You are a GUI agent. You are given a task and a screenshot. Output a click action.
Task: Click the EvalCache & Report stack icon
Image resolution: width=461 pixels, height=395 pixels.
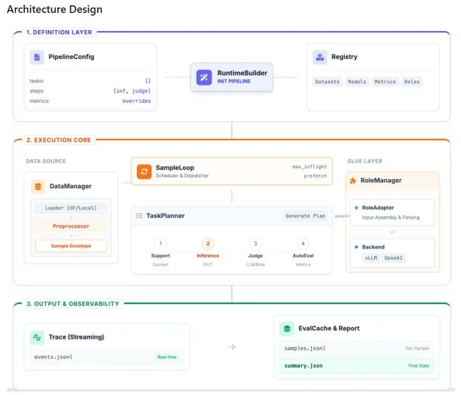pyautogui.click(x=286, y=328)
